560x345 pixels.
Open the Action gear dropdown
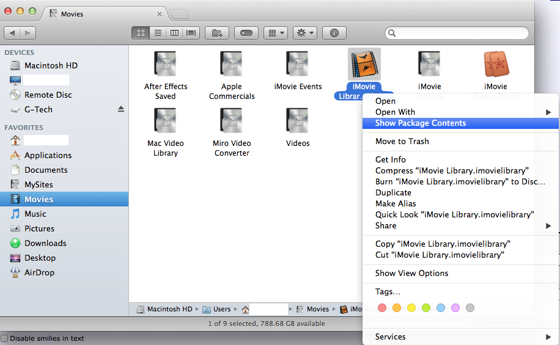[x=305, y=33]
